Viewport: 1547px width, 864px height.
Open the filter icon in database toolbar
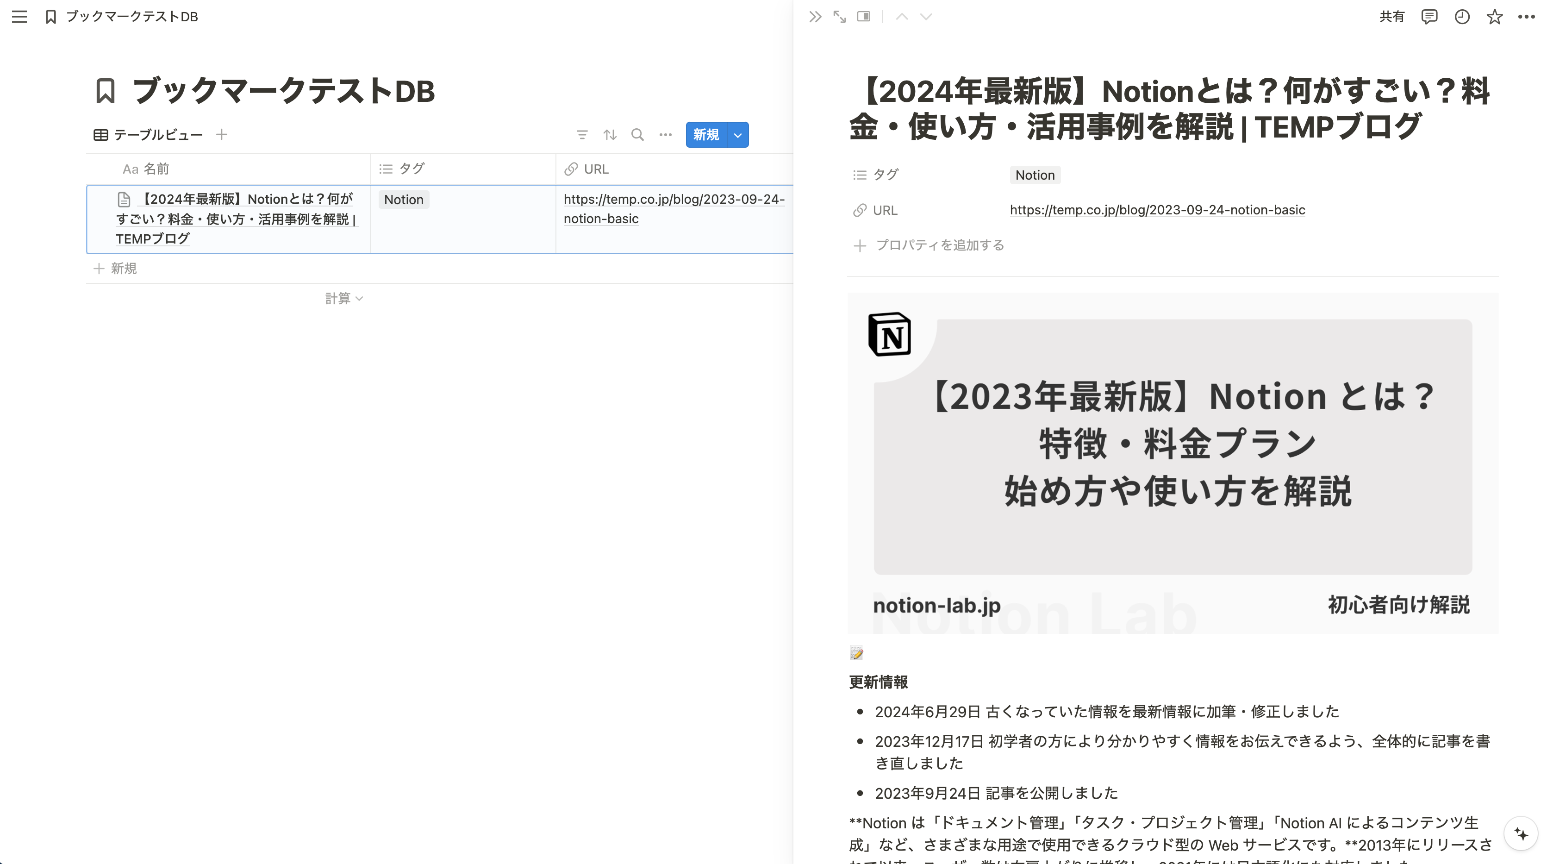(582, 135)
